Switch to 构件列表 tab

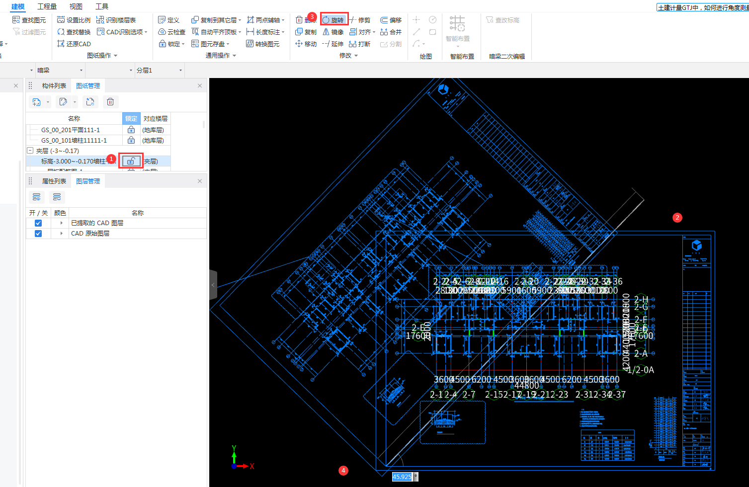click(54, 85)
